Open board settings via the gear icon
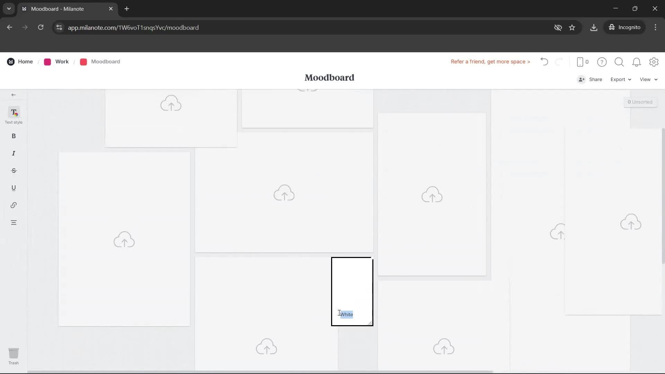 tap(654, 62)
